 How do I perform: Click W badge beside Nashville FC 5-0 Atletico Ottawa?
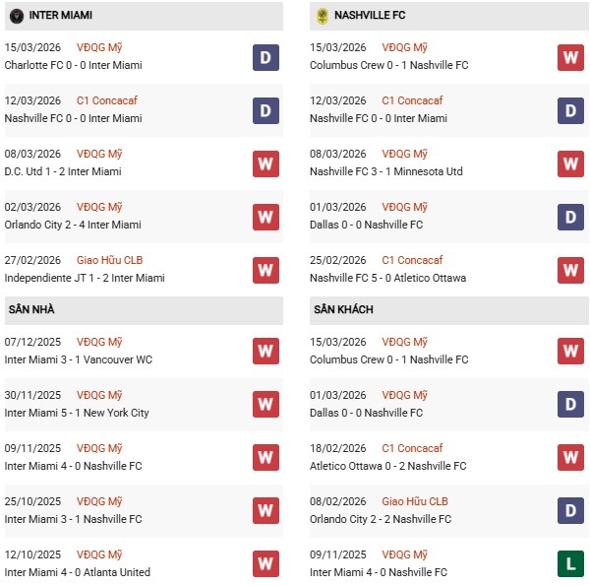click(570, 270)
